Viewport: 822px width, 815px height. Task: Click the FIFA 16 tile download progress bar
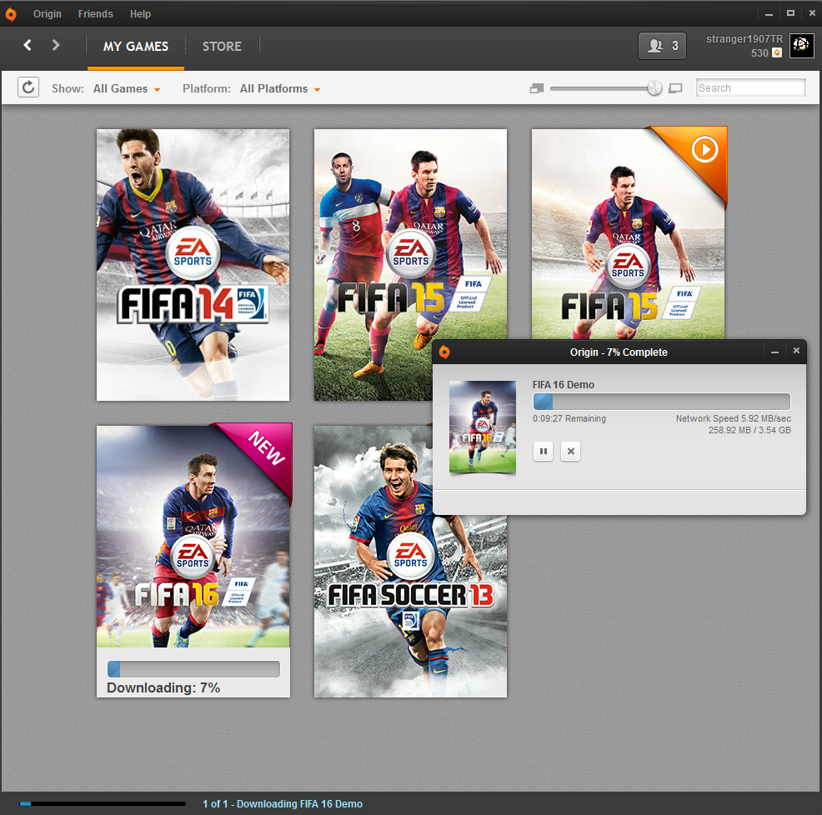[193, 669]
